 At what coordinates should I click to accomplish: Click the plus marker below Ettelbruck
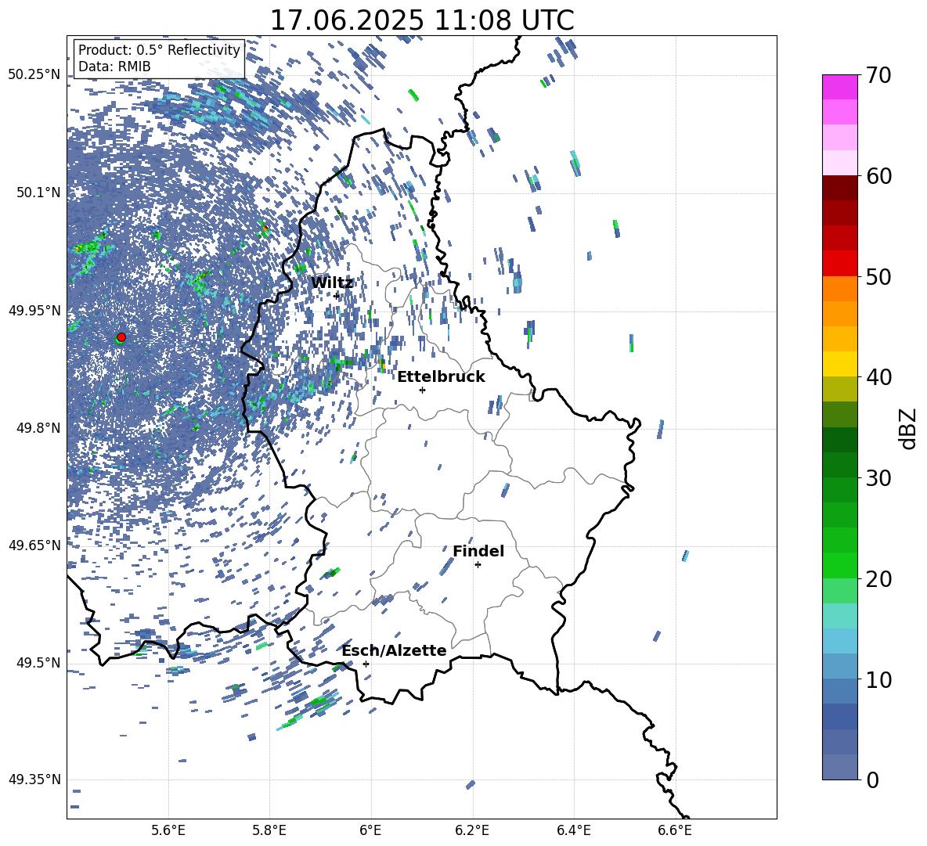click(422, 390)
